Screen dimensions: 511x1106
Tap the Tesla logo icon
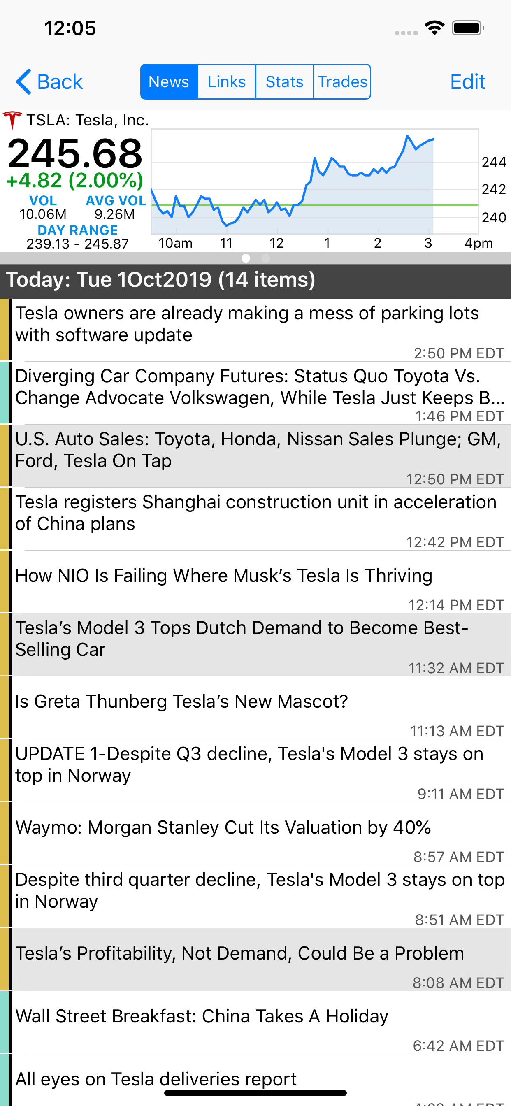[x=12, y=120]
